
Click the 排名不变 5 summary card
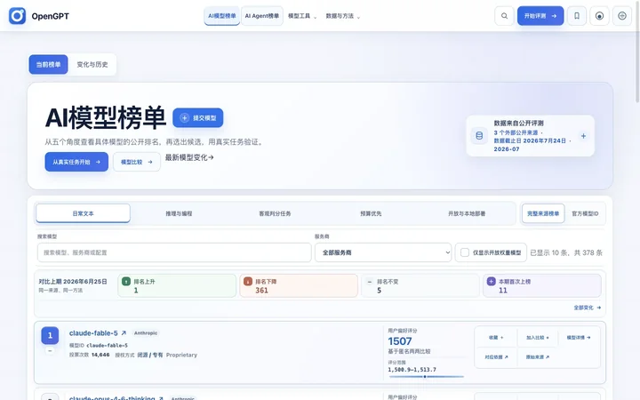pyautogui.click(x=420, y=285)
